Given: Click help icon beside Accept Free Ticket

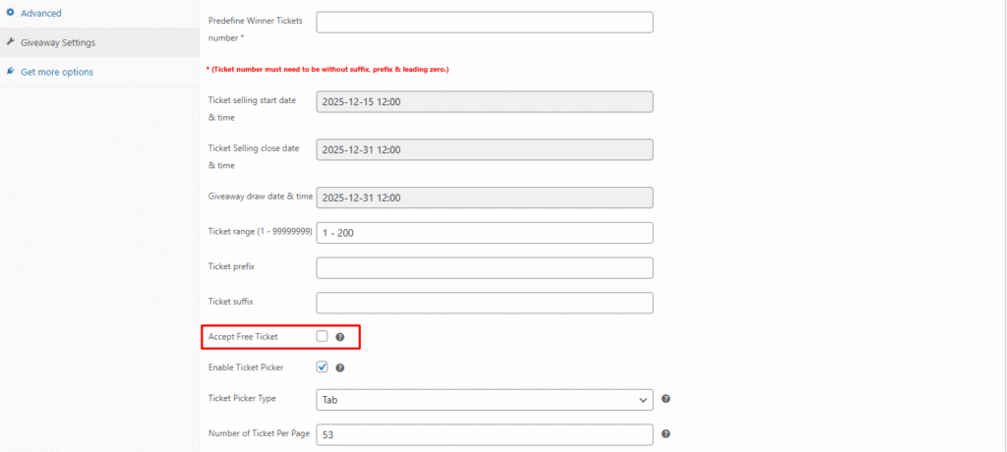Looking at the screenshot, I should (x=340, y=337).
